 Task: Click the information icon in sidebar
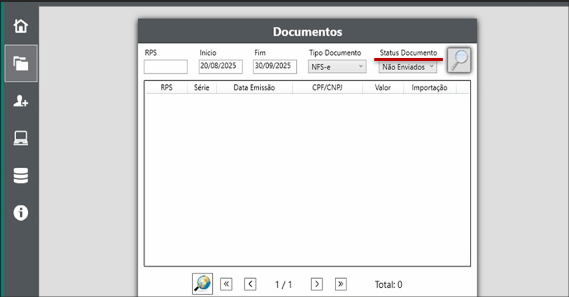pyautogui.click(x=21, y=213)
